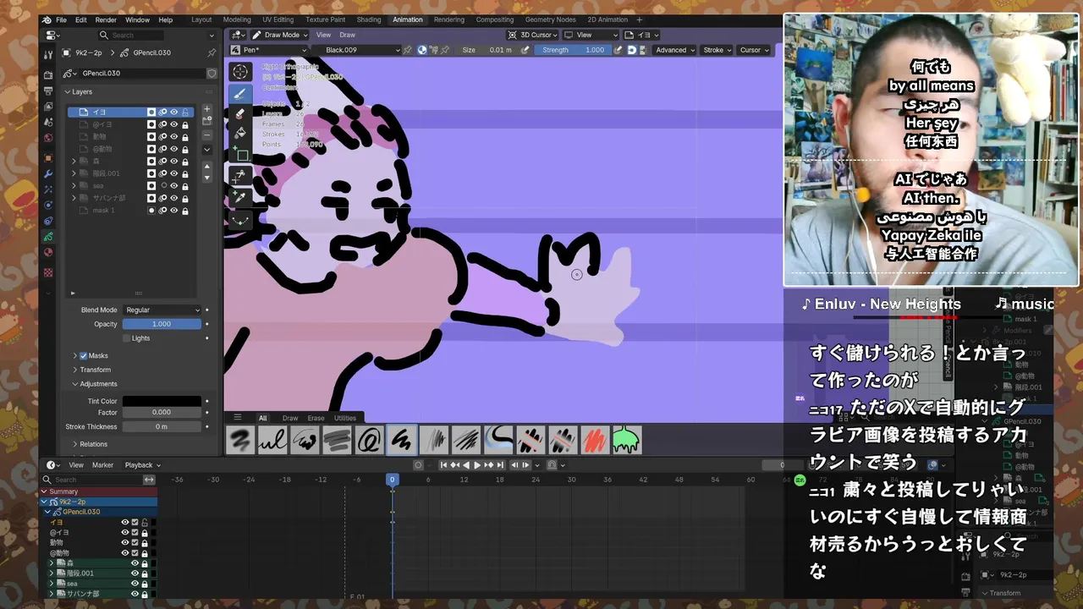Add a new Grease Pencil layer

tap(206, 109)
